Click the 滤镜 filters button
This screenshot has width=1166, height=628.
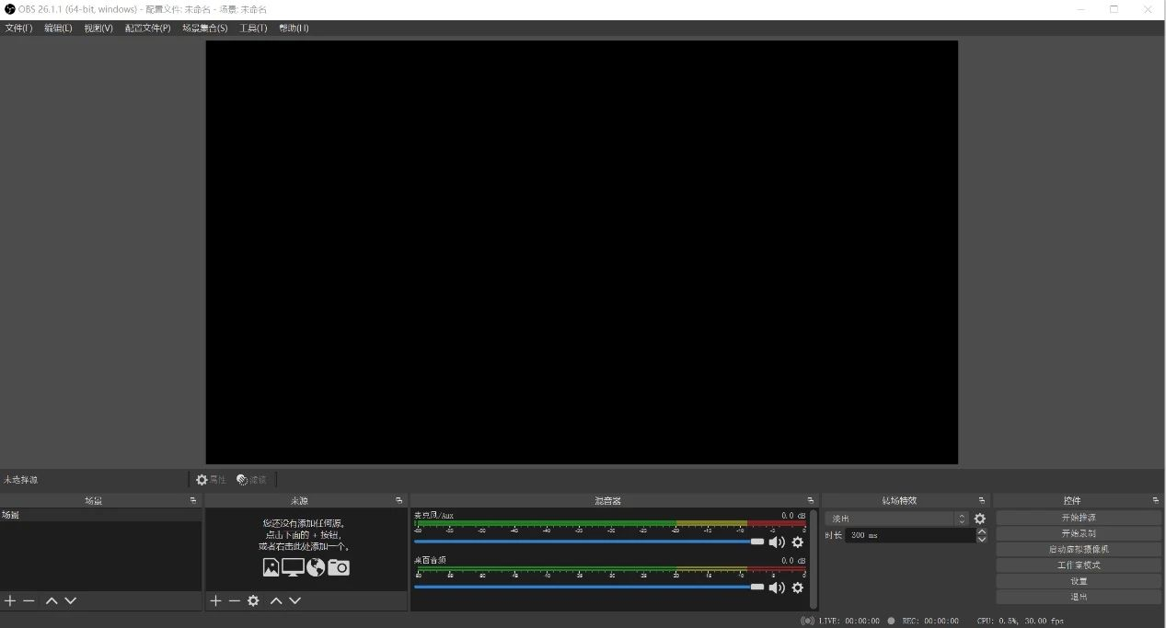251,480
